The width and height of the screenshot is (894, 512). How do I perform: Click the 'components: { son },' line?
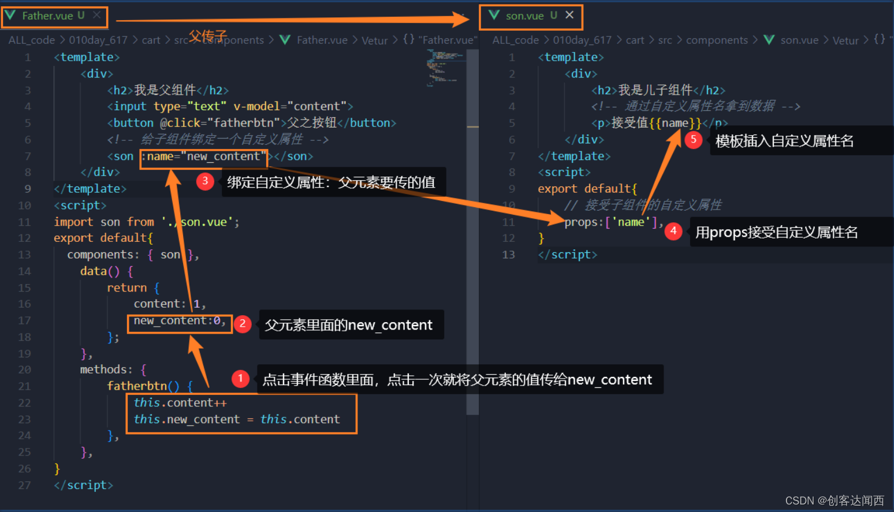point(133,255)
